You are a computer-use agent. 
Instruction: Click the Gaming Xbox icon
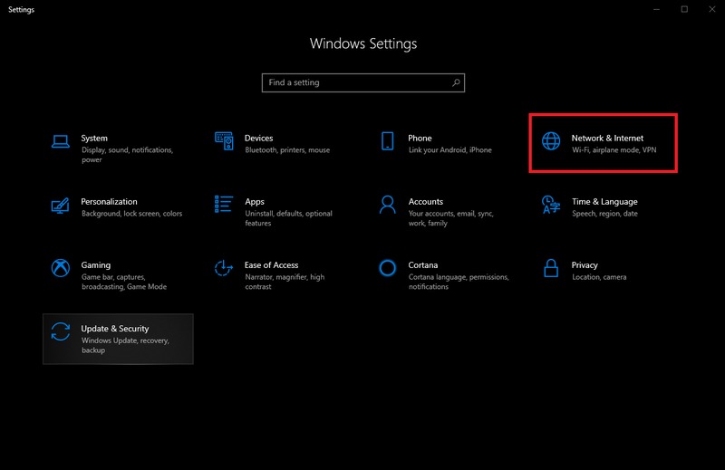pos(61,268)
